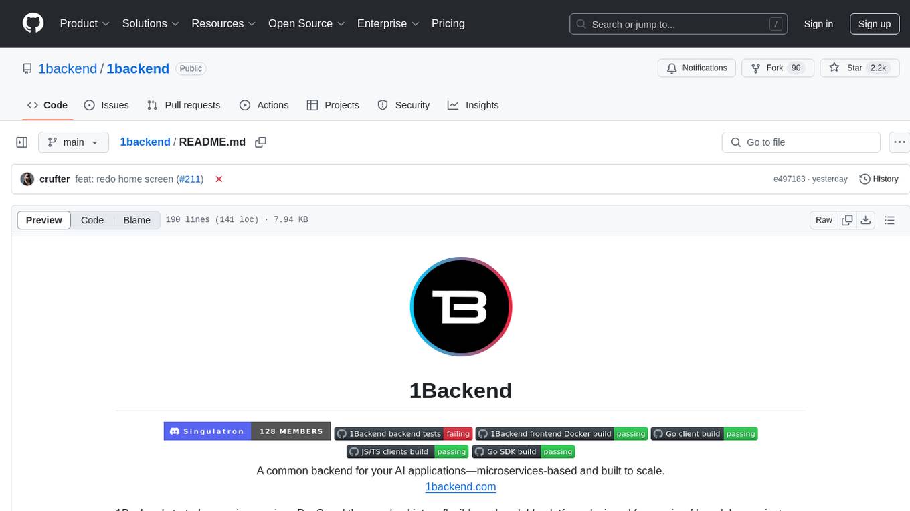Open the Go client build badge

point(704,434)
